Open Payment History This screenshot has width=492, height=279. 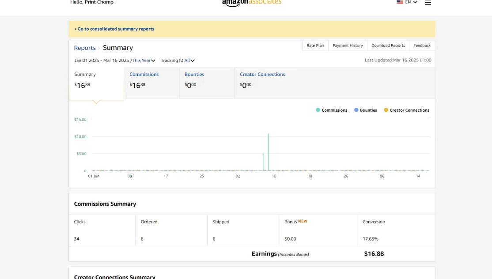348,45
